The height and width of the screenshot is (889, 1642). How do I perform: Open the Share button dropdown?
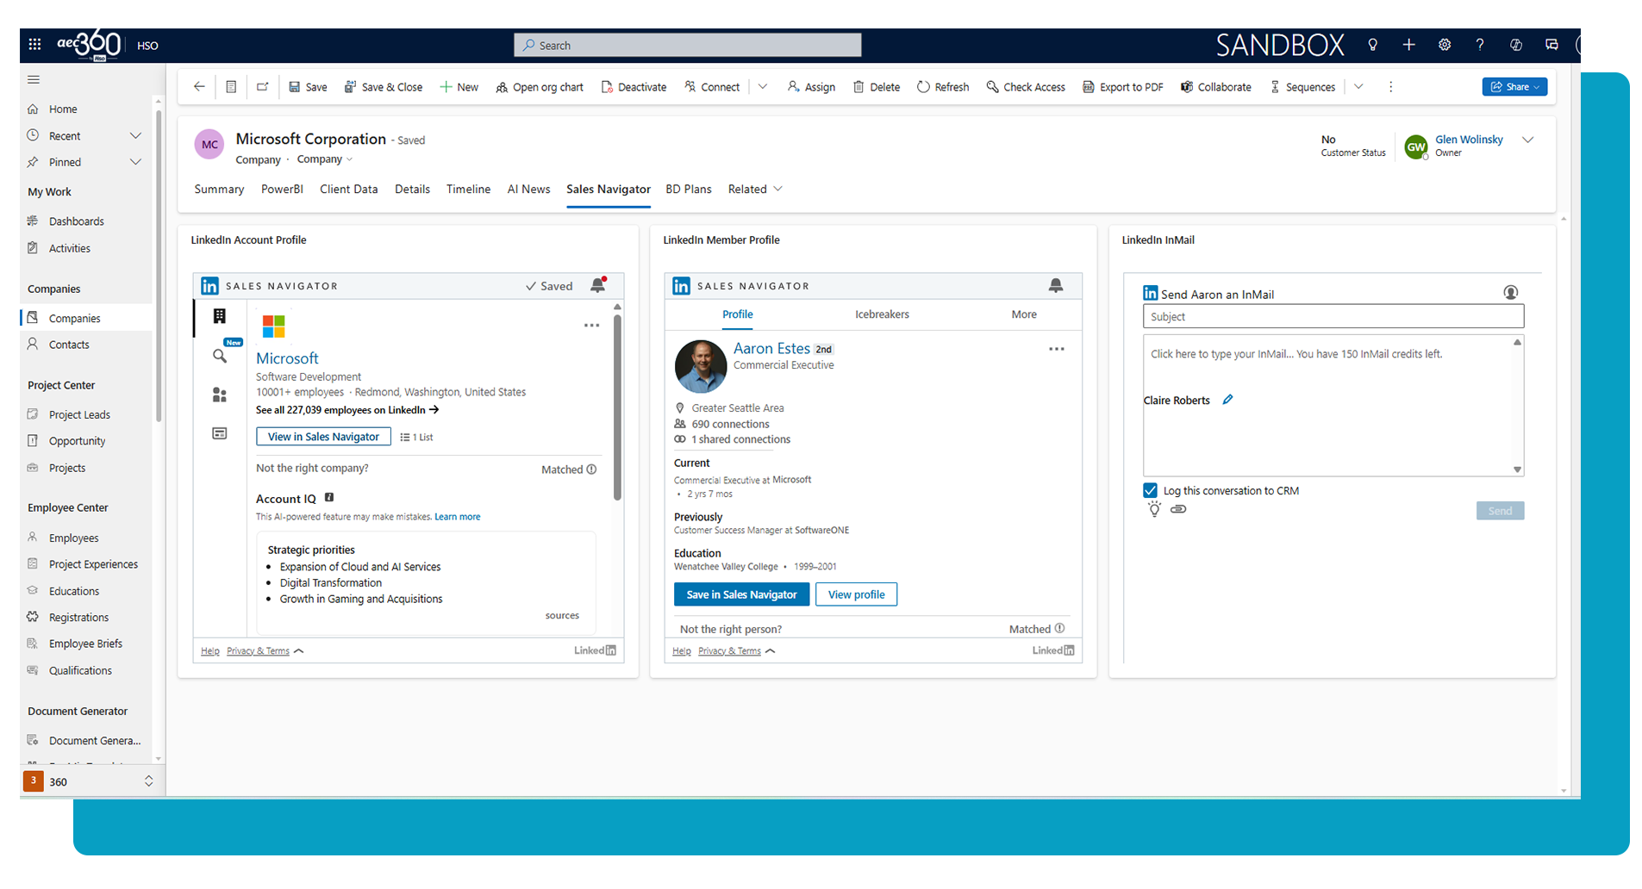(1514, 87)
